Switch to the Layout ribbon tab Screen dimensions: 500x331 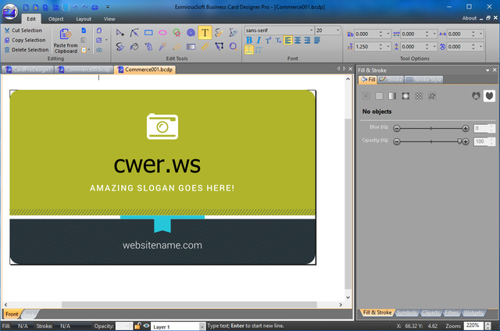(83, 18)
